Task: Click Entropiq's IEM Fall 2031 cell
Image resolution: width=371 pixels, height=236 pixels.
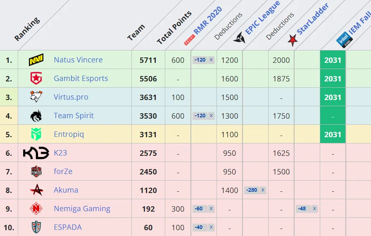Action: click(x=333, y=134)
